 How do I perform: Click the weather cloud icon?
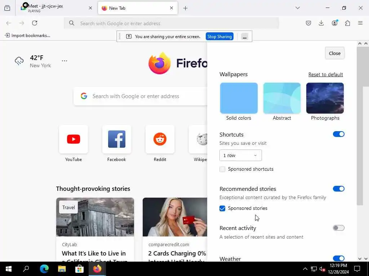(19, 61)
